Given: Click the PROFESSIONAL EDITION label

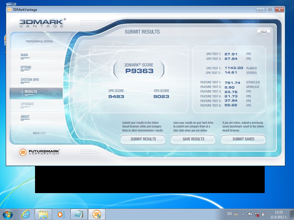Looking at the screenshot, I should click(x=39, y=41).
